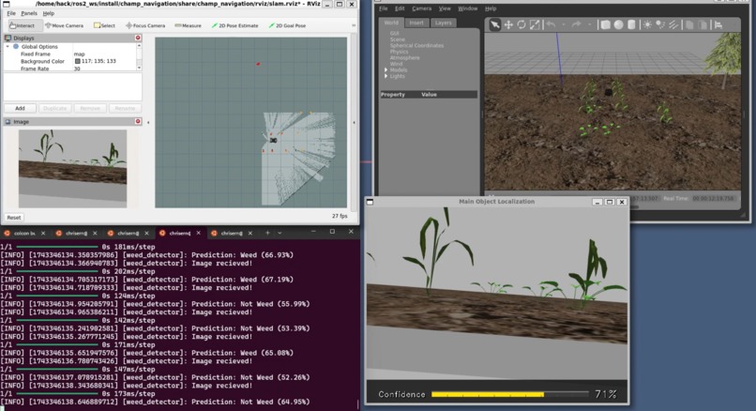Click the Gazebo align tool icon
The image size is (756, 411).
(x=718, y=24)
